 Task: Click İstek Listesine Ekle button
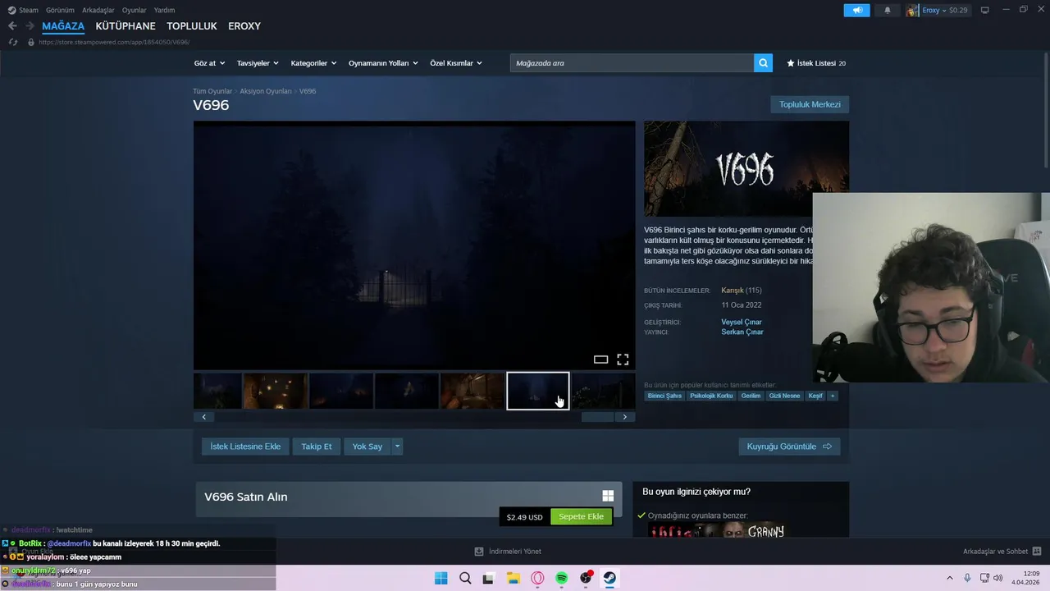[245, 447]
